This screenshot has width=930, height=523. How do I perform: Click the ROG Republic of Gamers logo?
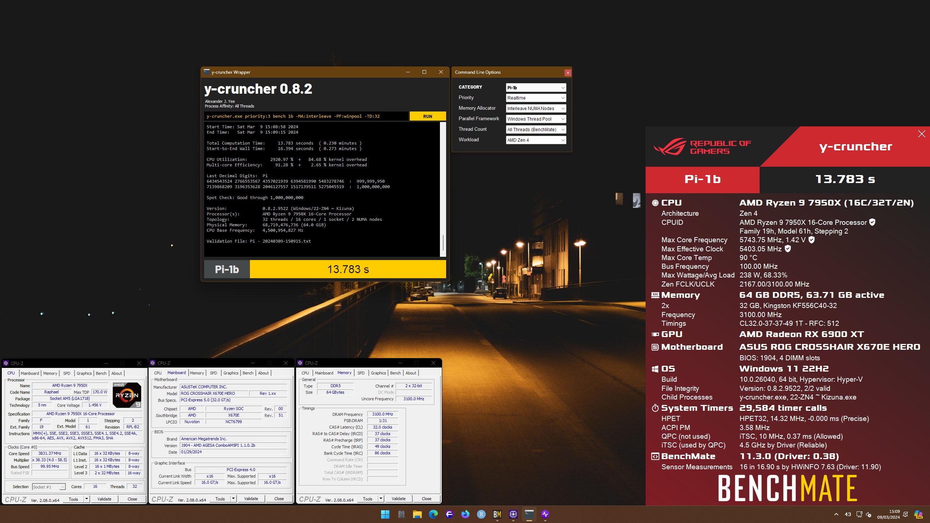[x=702, y=147]
